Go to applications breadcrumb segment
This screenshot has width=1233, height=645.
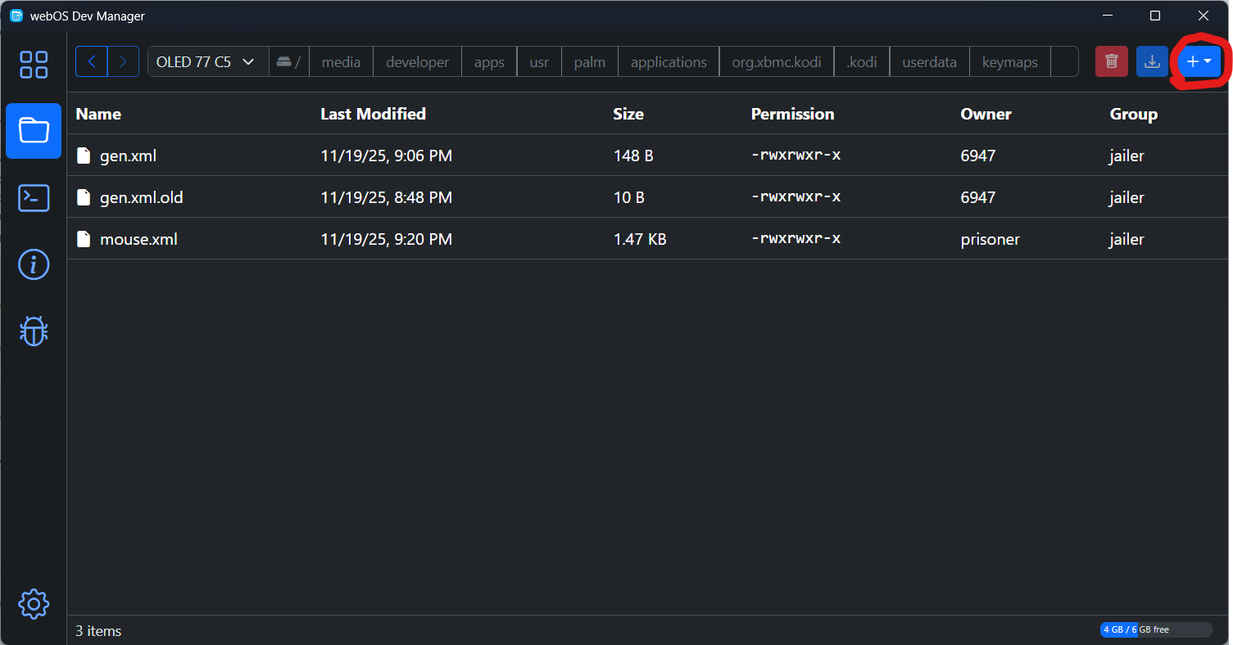coord(669,62)
